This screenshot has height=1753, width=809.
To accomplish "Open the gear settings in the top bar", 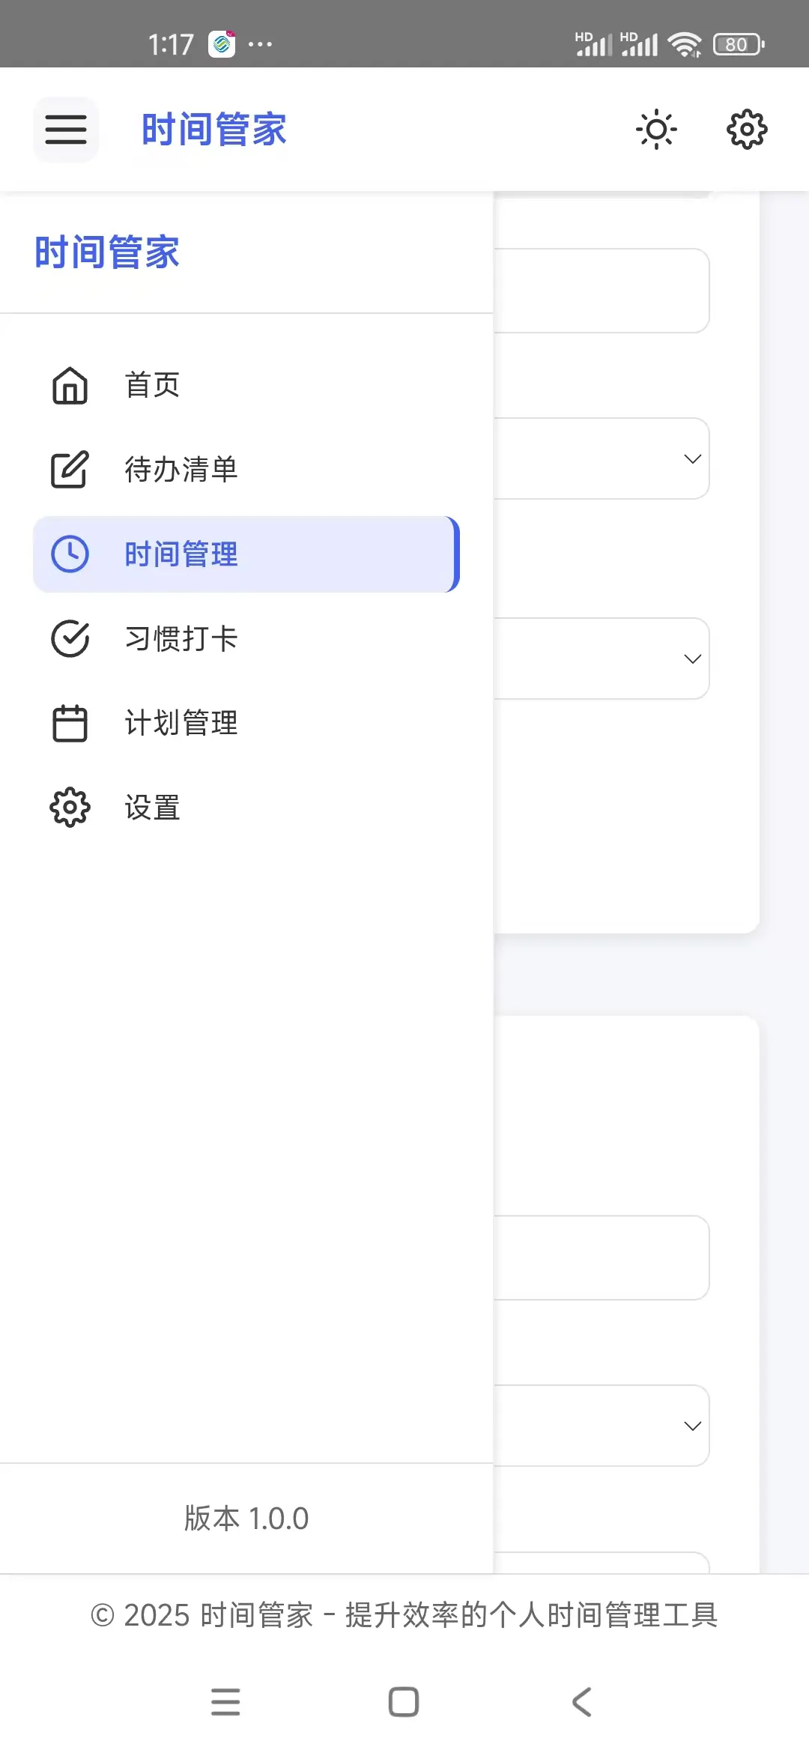I will click(747, 130).
